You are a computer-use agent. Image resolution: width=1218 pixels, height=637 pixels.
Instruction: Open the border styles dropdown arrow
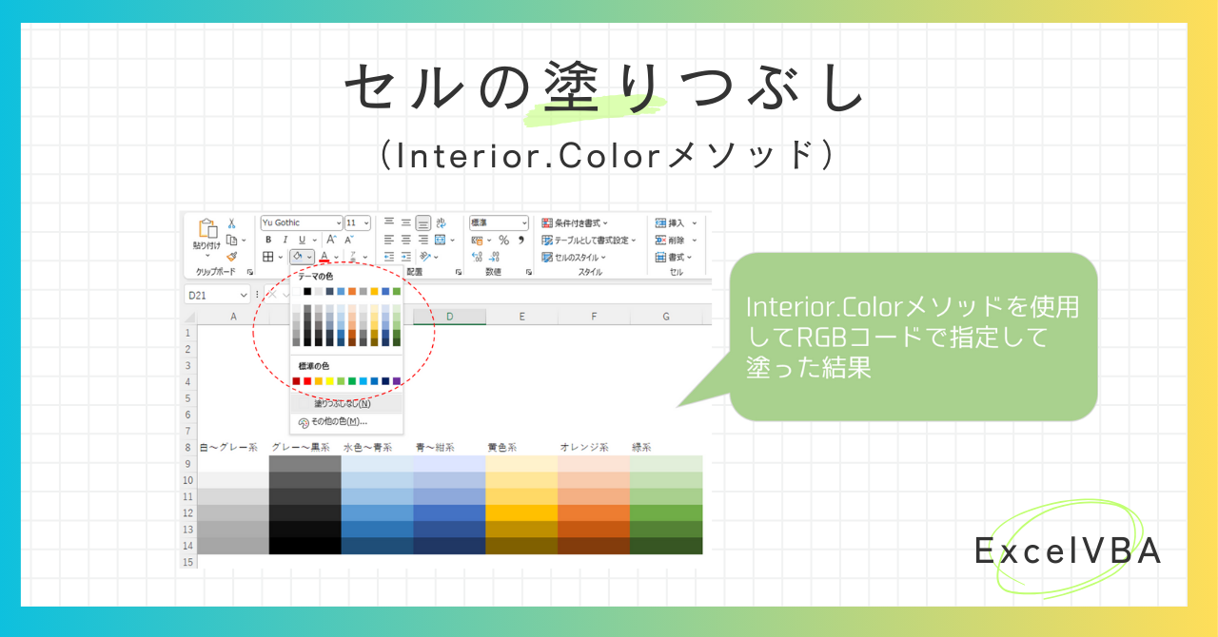point(279,257)
